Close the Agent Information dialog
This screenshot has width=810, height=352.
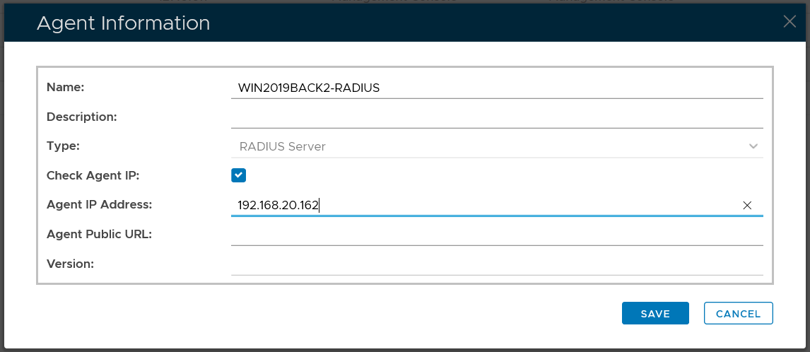790,22
